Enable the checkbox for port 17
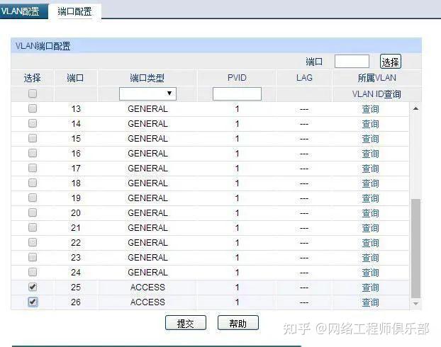The image size is (441, 347). coord(33,168)
